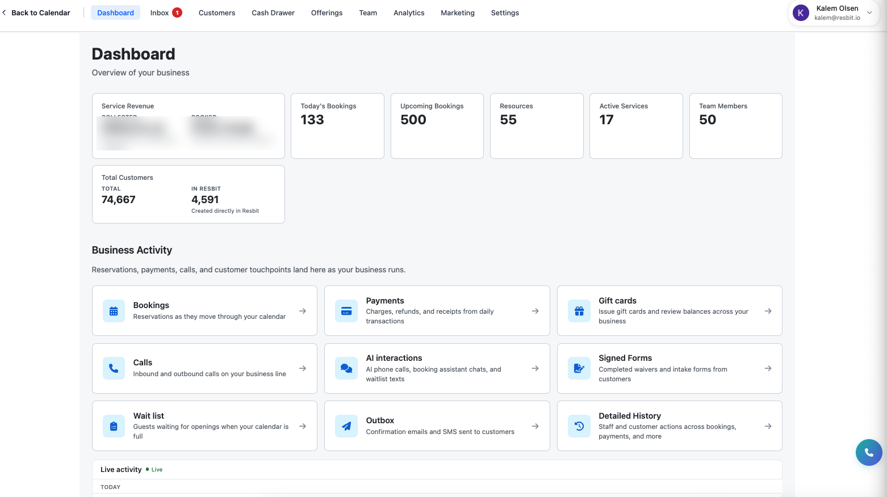Click the arrow on the Detailed History card
Image resolution: width=887 pixels, height=497 pixels.
tap(768, 426)
